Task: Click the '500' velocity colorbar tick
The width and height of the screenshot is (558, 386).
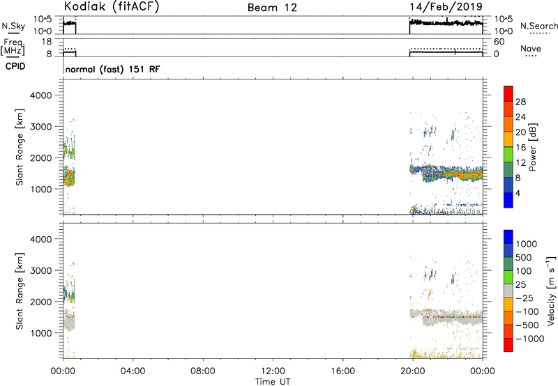Action: pyautogui.click(x=524, y=258)
